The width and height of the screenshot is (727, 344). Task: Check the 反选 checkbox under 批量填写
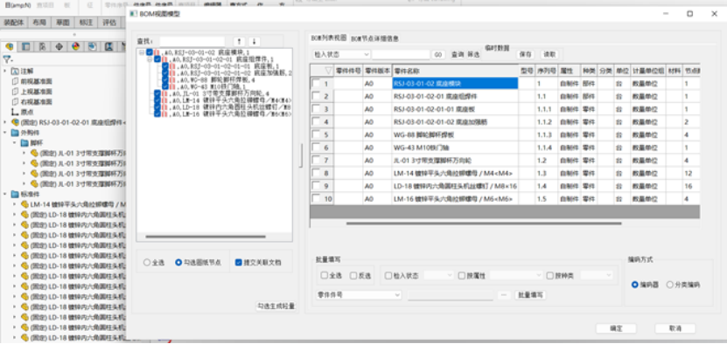point(353,276)
